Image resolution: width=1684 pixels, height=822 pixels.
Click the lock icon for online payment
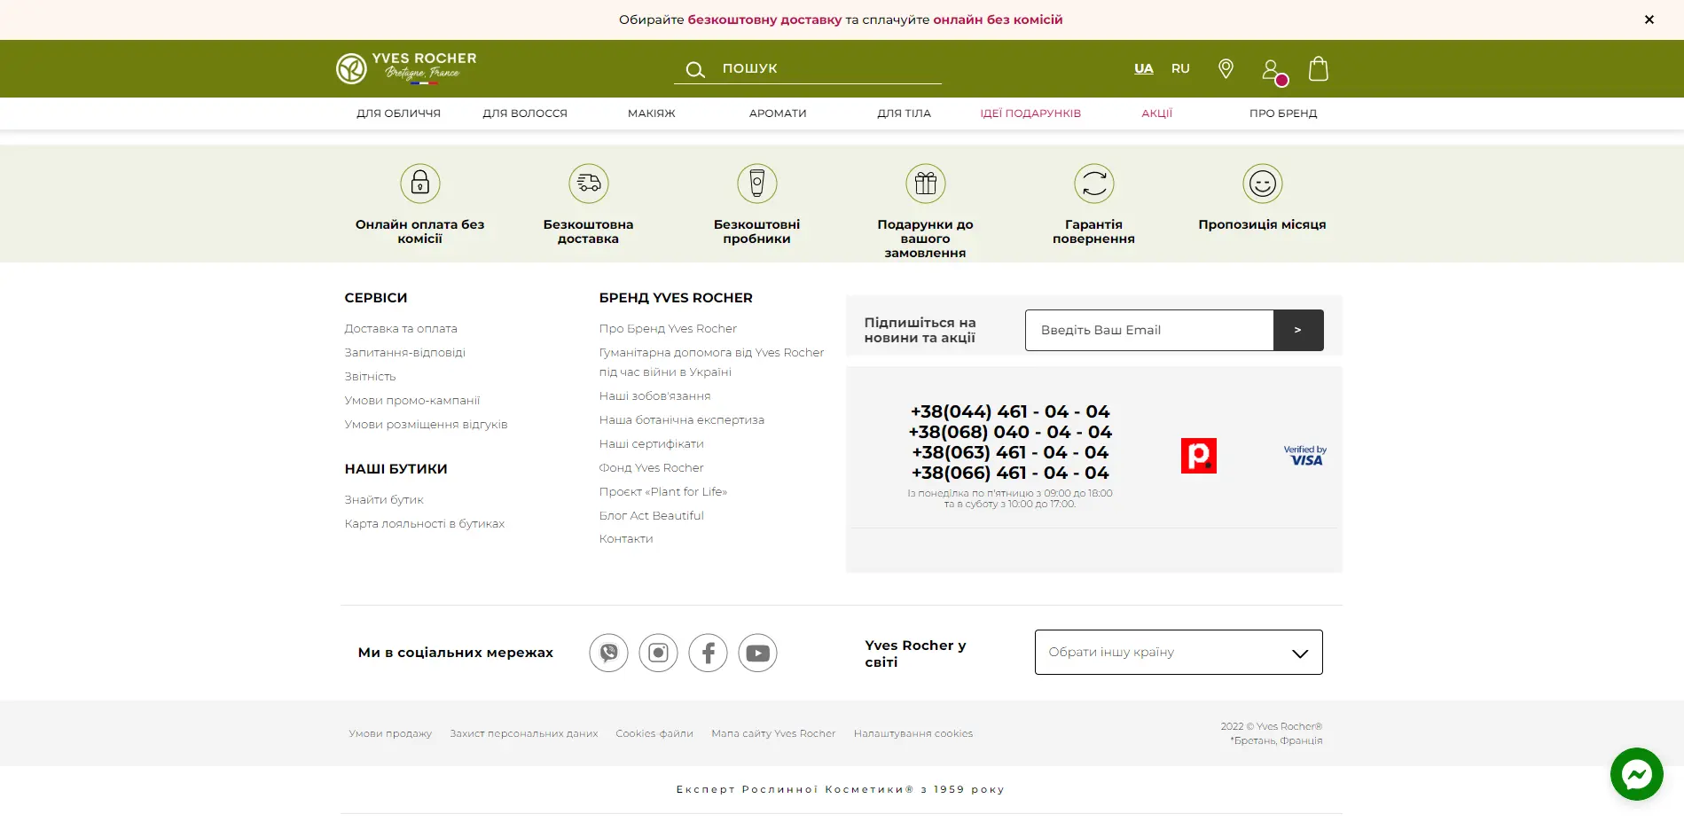click(420, 184)
